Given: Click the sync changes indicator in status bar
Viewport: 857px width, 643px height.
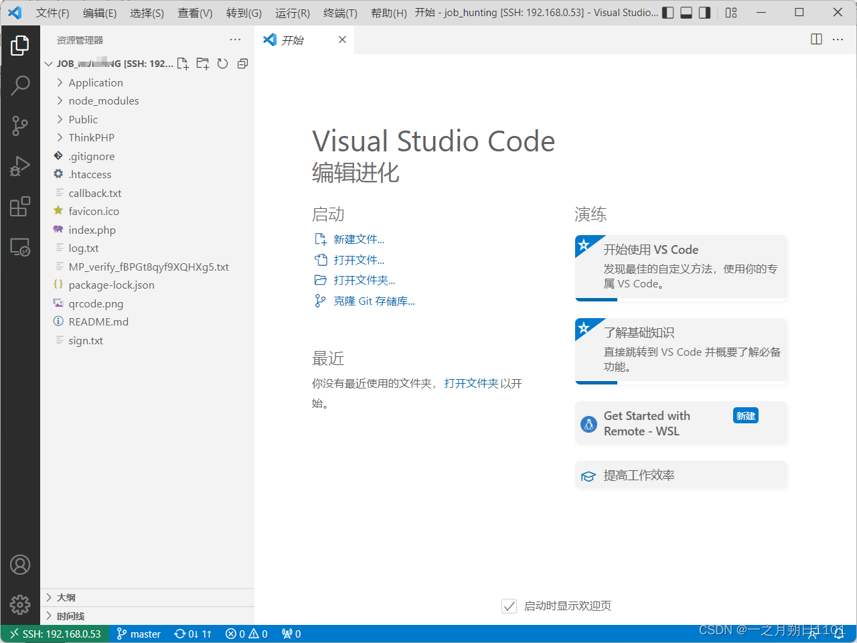Looking at the screenshot, I should click(x=193, y=634).
